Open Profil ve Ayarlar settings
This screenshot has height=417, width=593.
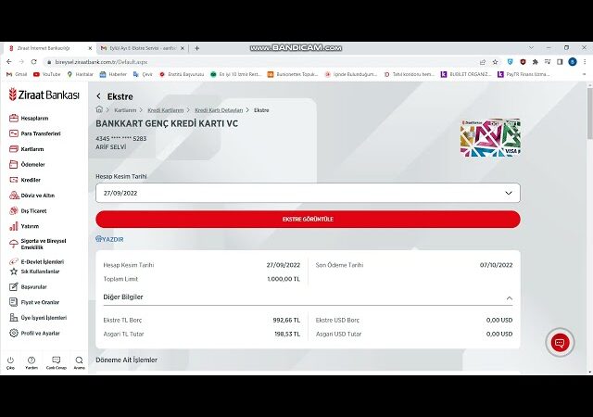point(40,333)
